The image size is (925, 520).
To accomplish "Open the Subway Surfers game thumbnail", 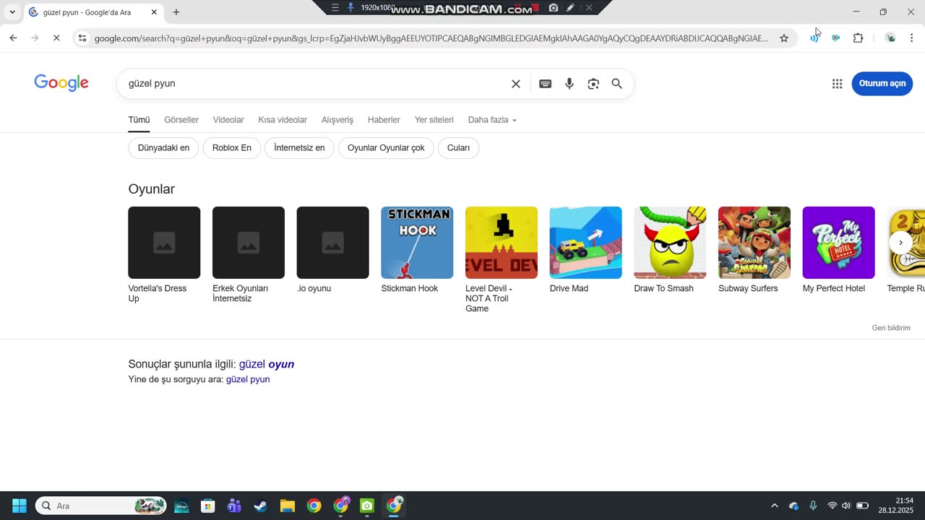I will point(754,243).
